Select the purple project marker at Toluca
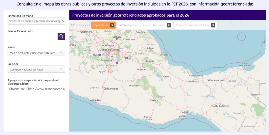This screenshot has width=269, height=135. point(100,55)
